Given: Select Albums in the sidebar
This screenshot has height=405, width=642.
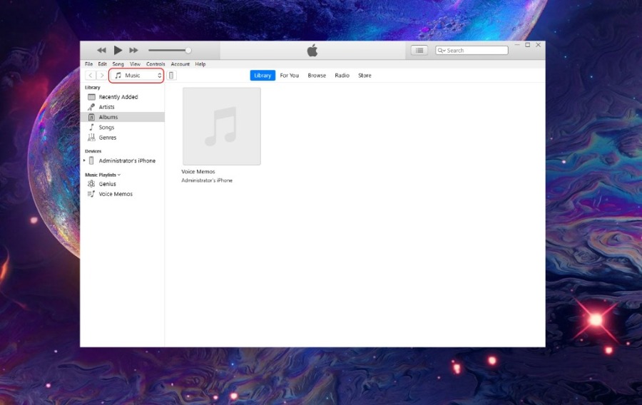Looking at the screenshot, I should click(x=123, y=117).
